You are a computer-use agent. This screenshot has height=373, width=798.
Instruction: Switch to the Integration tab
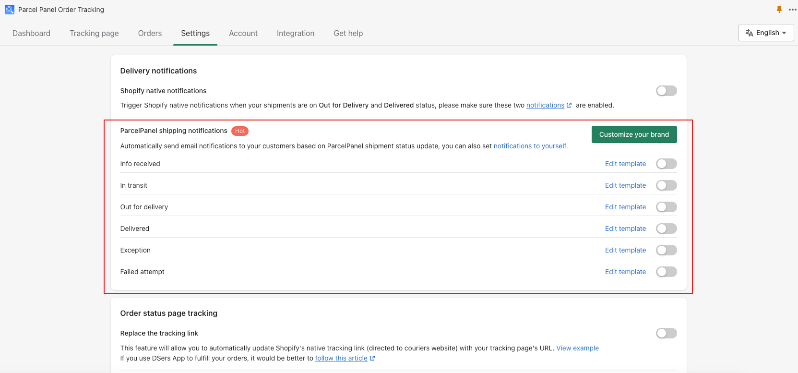296,33
